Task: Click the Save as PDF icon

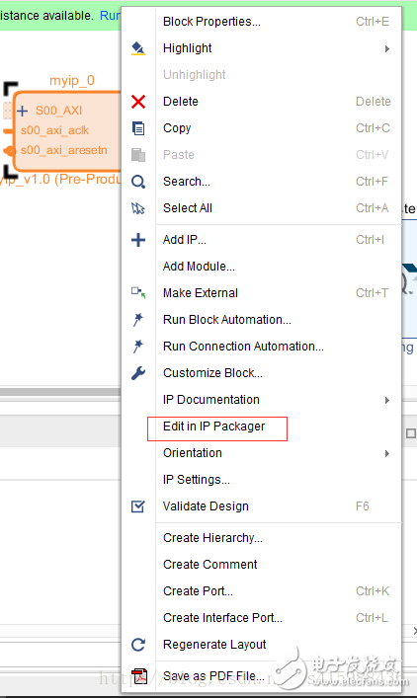Action: coord(139,675)
